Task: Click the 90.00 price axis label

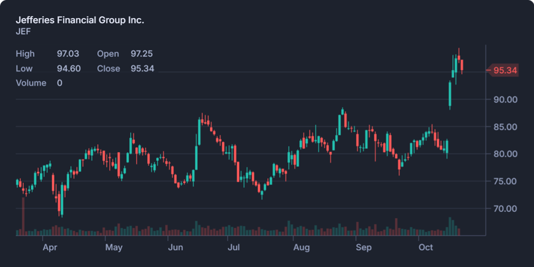Action: coord(506,99)
